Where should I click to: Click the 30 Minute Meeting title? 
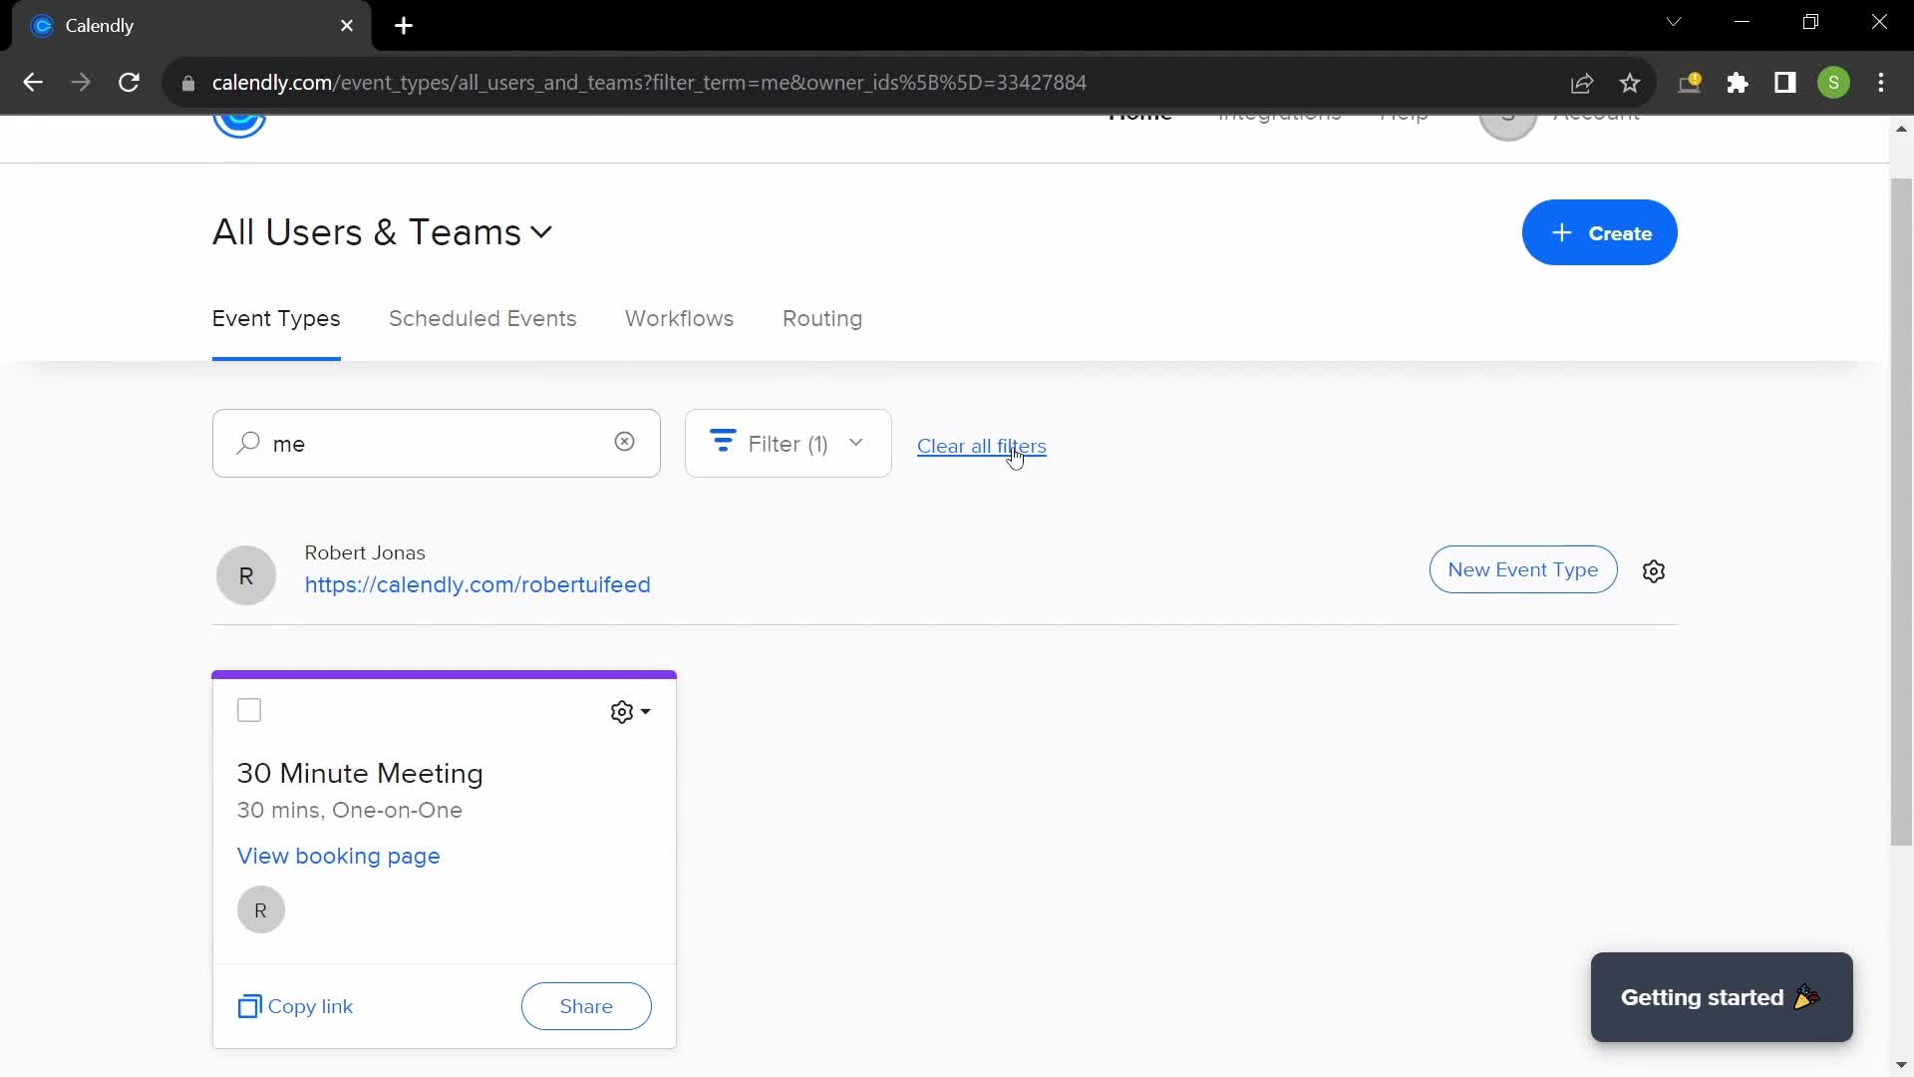coord(360,773)
